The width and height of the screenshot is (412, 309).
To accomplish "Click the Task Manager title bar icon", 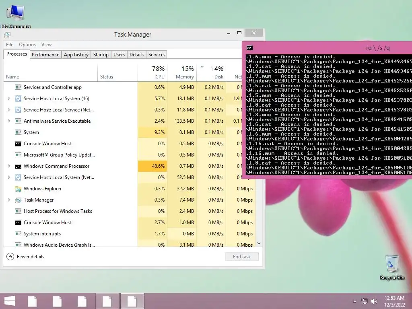I will click(7, 35).
